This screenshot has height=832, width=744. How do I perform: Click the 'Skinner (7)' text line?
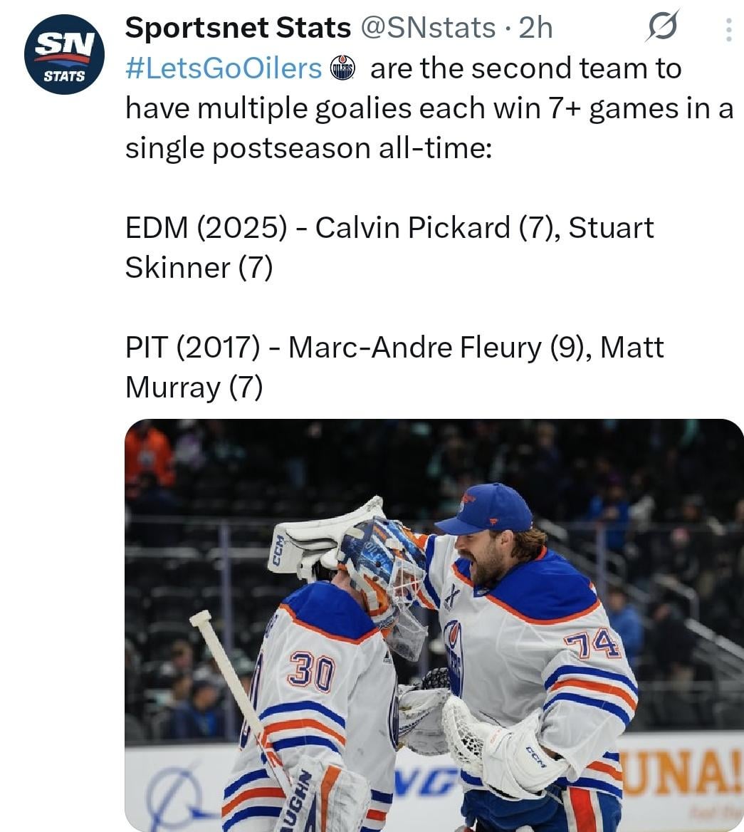199,268
